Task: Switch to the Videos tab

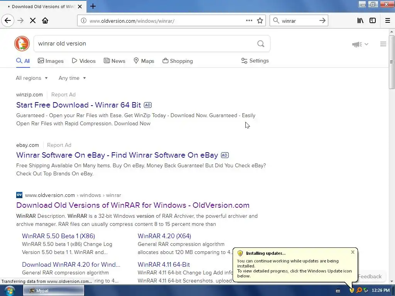Action: (84, 61)
